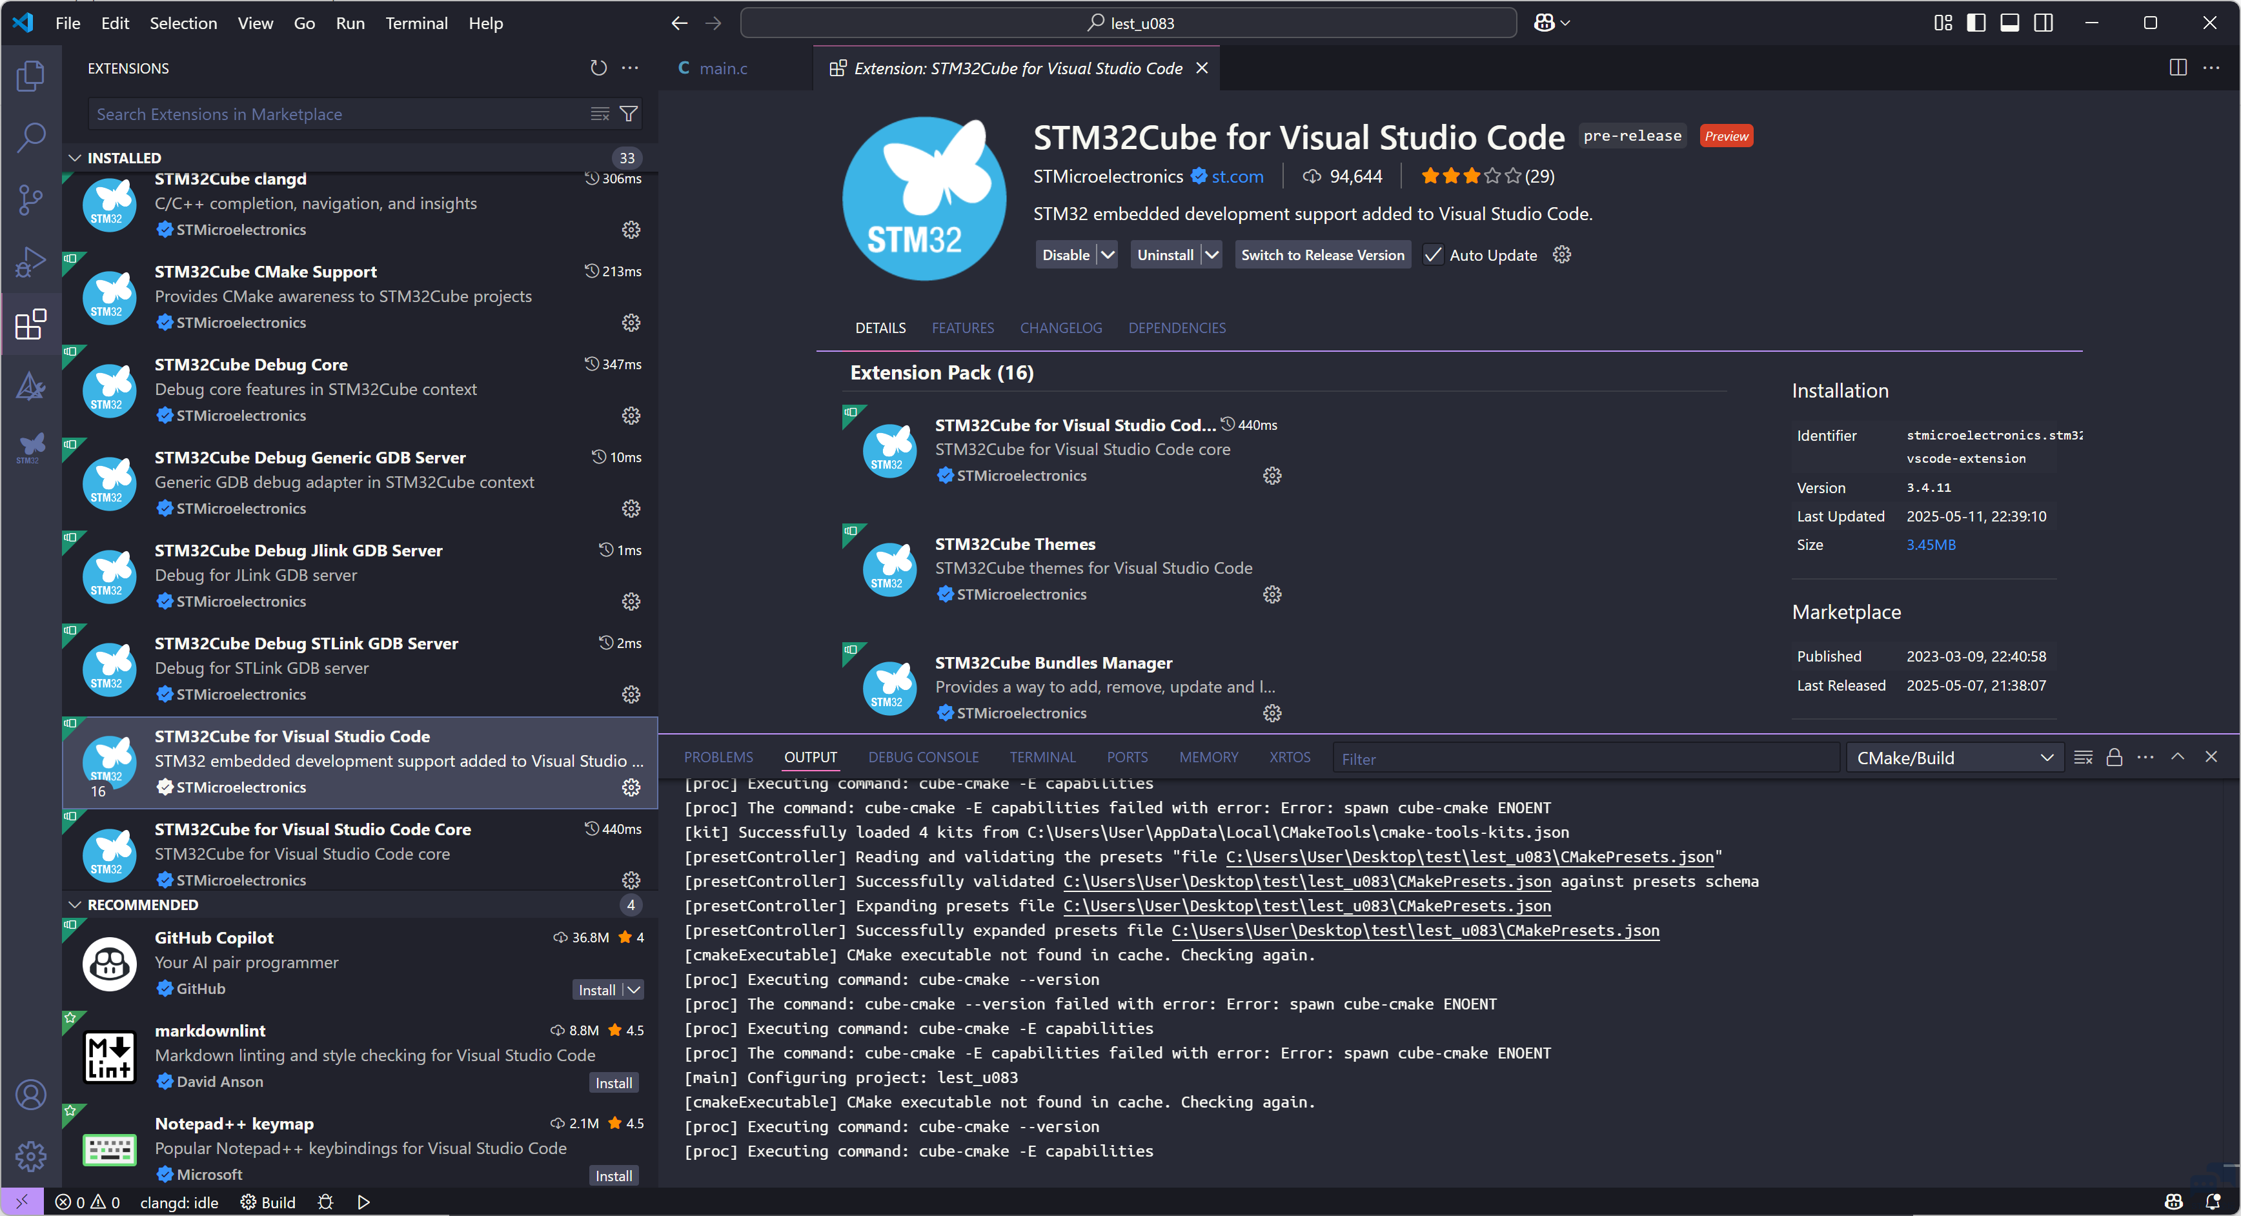2241x1216 pixels.
Task: Split the editor to the right
Action: [2178, 68]
